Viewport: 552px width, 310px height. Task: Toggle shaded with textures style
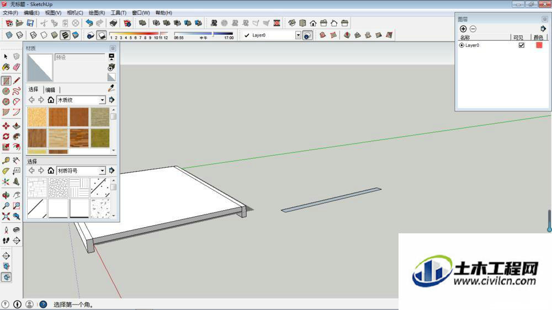65,35
